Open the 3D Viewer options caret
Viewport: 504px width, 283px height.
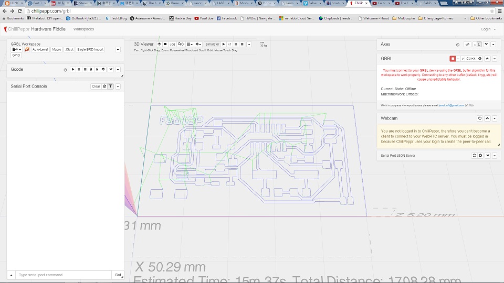coord(249,45)
